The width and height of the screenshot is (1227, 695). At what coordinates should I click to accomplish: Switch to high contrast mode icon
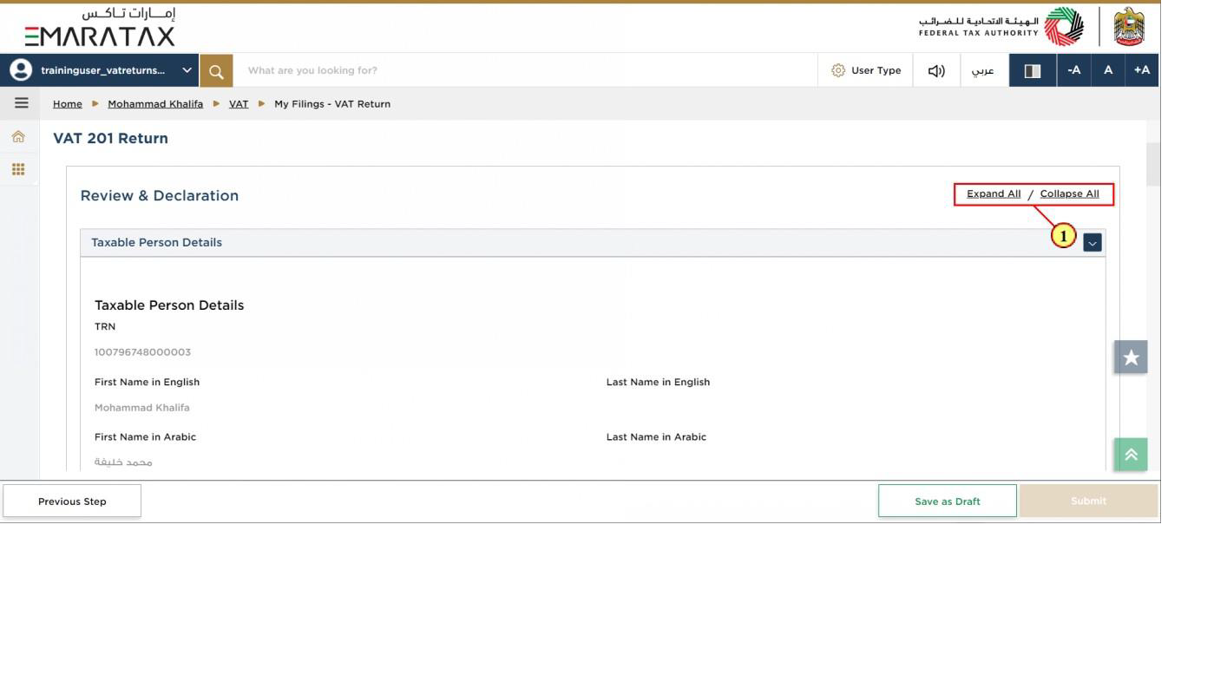pos(1033,70)
